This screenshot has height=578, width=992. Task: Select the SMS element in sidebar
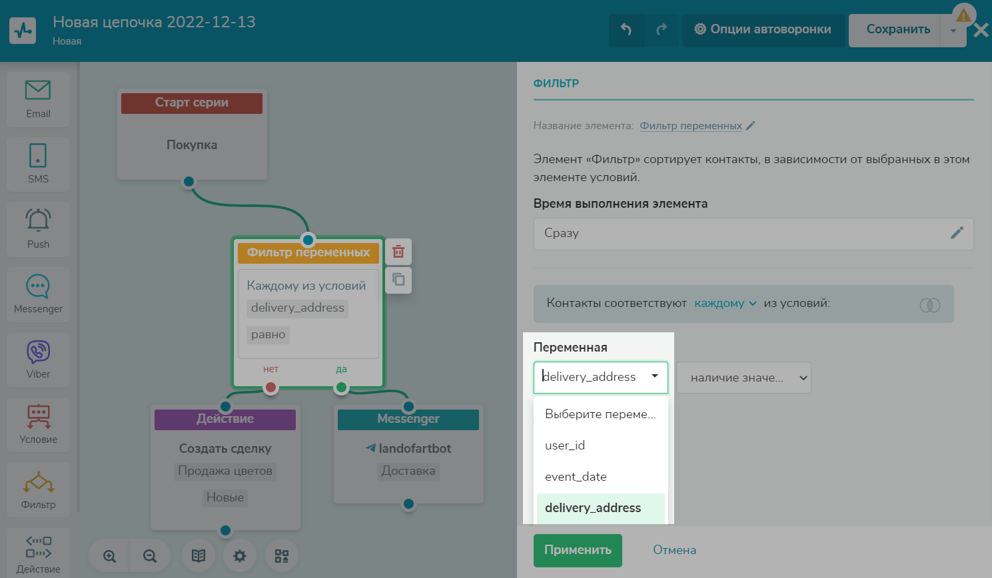click(38, 164)
